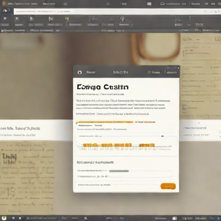Click the orange progress bar in the dialog
Viewport: 221px width, 221px height.
[116, 122]
